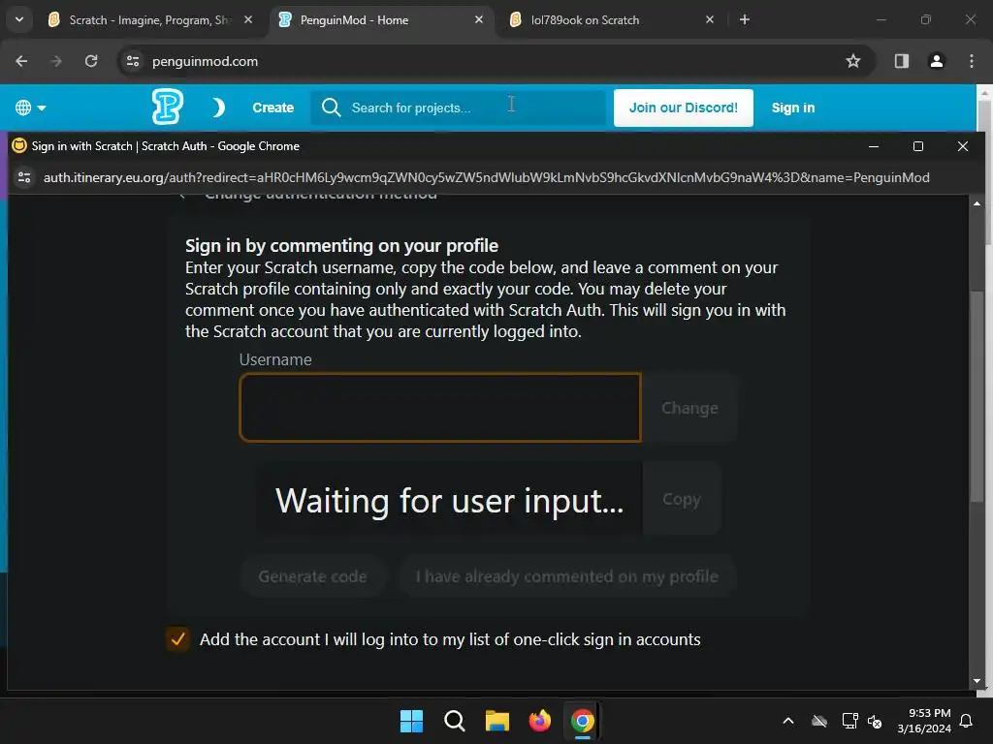Reload the penguinmod.com page

point(91,61)
